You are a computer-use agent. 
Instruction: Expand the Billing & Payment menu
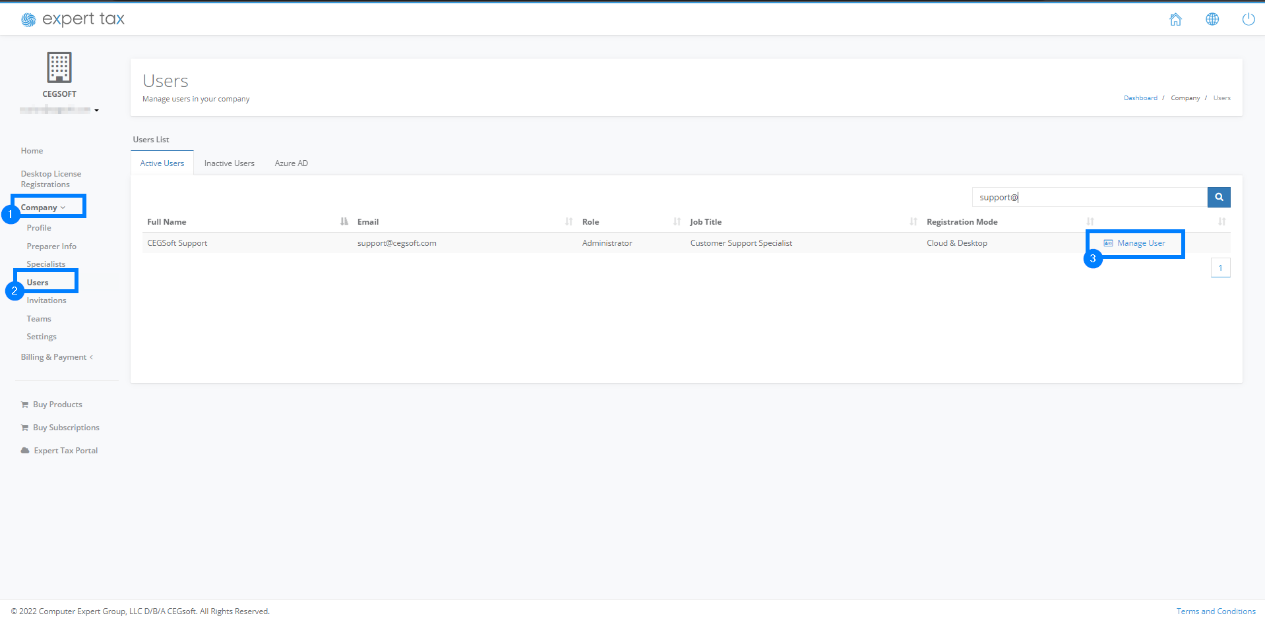[57, 357]
